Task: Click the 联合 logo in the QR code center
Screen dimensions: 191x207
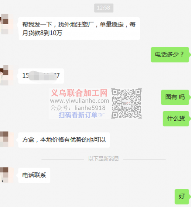Action: [127, 103]
